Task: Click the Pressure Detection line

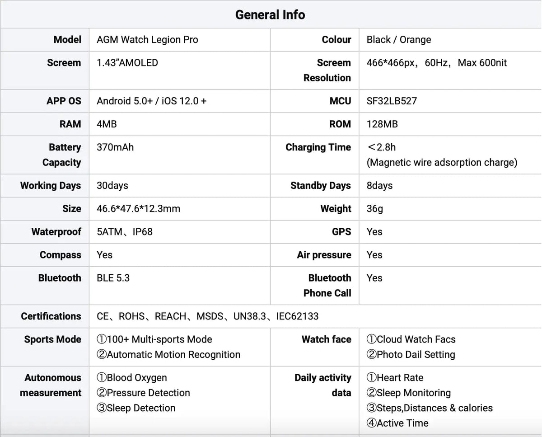Action: 143,393
